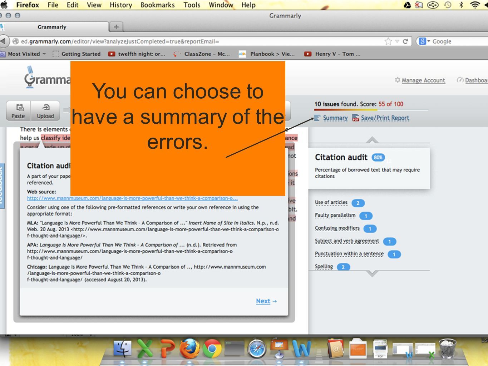Open Manage Account link

(x=423, y=80)
